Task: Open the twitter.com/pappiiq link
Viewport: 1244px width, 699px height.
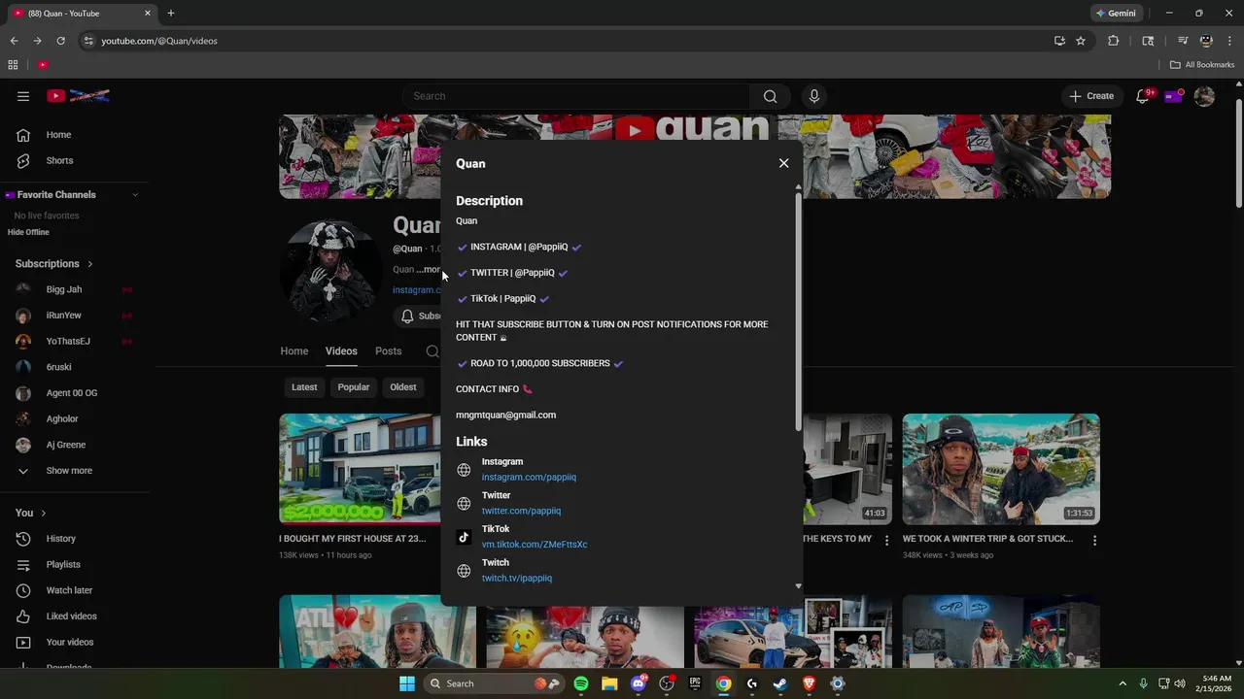Action: pyautogui.click(x=521, y=511)
